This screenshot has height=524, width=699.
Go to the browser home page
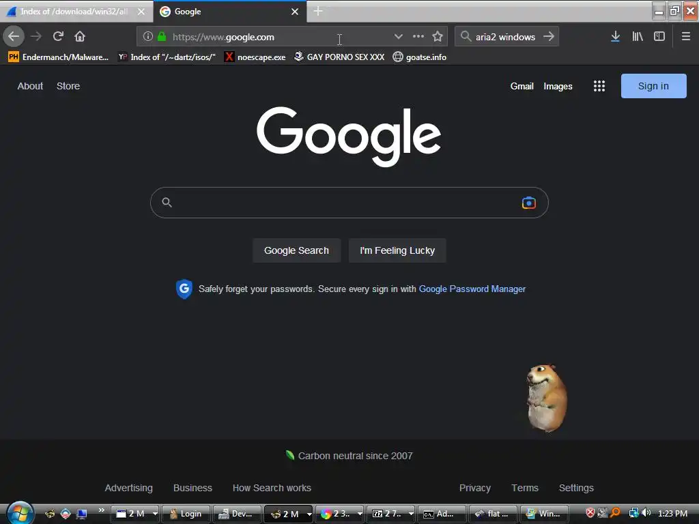(80, 36)
